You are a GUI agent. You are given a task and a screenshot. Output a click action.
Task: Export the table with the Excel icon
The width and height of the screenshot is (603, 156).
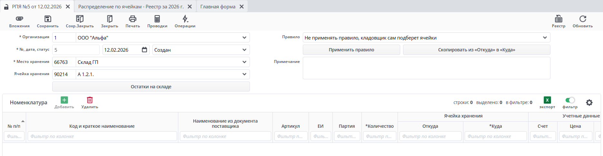click(x=547, y=100)
